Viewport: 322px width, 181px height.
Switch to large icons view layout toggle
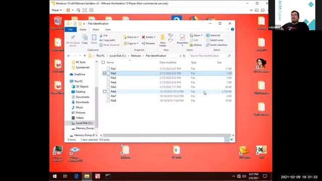pyautogui.click(x=231, y=140)
